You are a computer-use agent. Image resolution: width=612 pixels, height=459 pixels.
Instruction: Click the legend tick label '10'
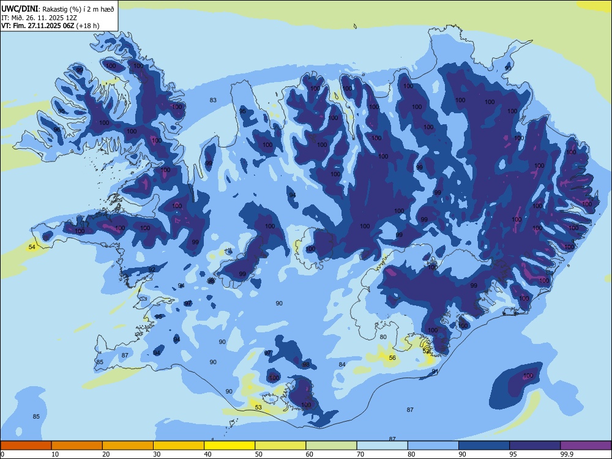pos(55,454)
